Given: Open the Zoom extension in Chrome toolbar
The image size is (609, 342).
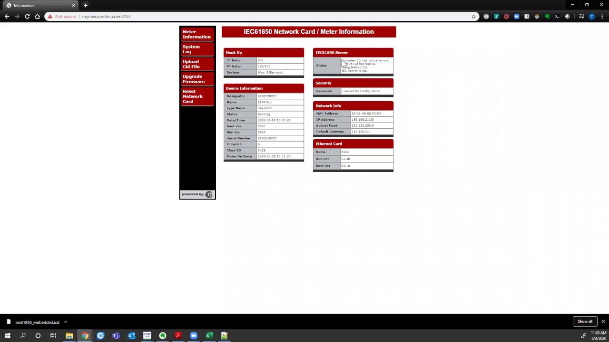Looking at the screenshot, I should (517, 17).
